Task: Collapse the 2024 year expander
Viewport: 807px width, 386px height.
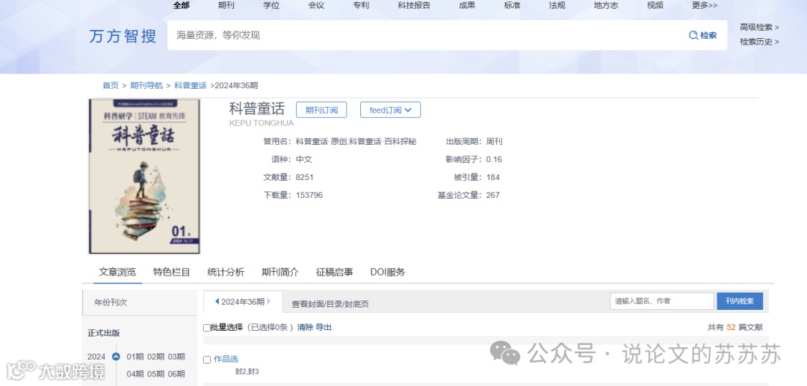Action: [116, 357]
